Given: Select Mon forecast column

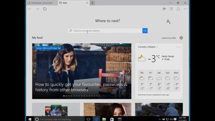Looking at the screenshot, I should tap(176, 81).
